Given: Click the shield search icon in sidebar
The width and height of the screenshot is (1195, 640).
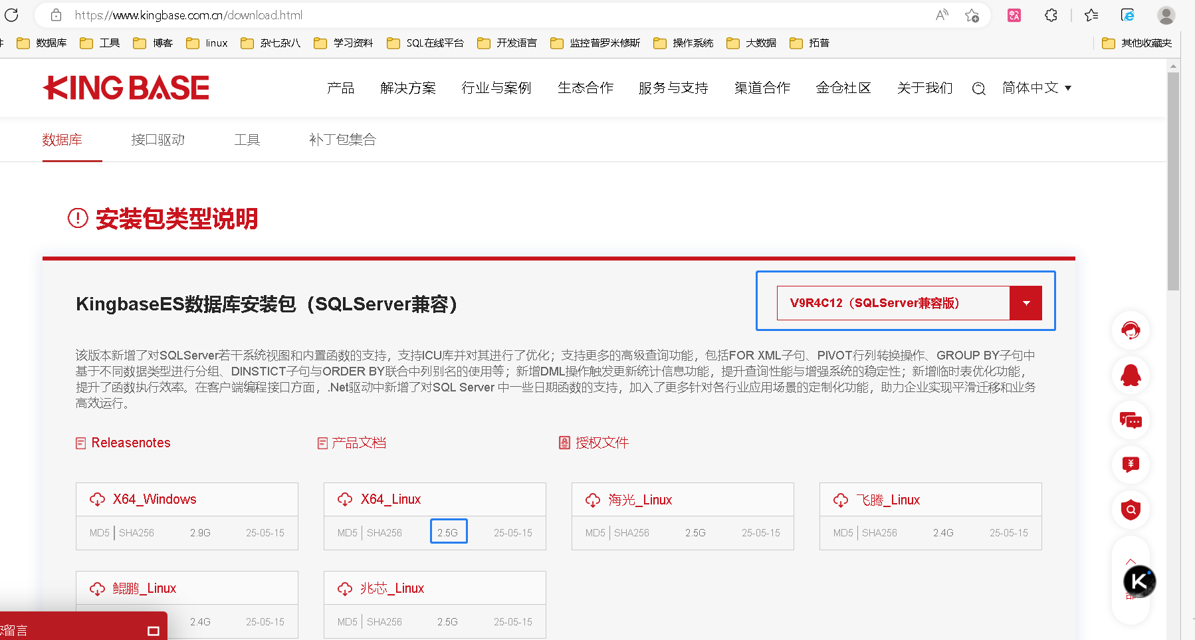Looking at the screenshot, I should pos(1131,510).
